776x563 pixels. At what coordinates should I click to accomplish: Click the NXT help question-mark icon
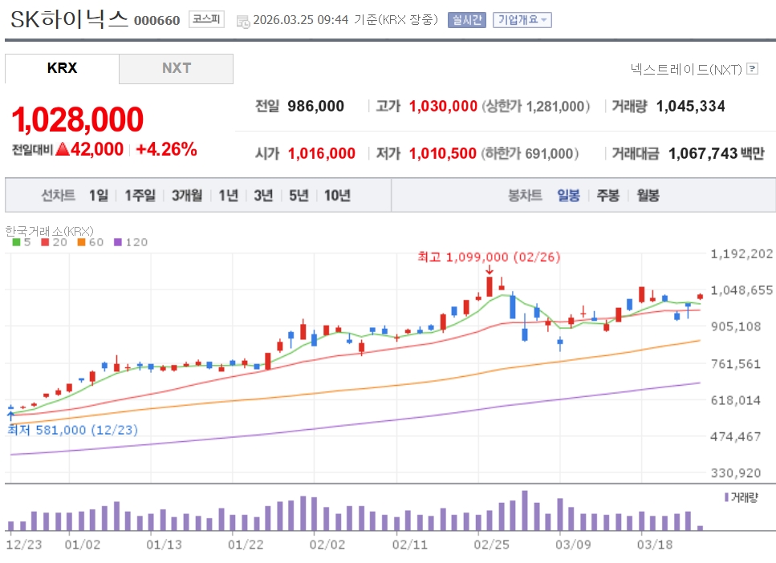pos(752,70)
